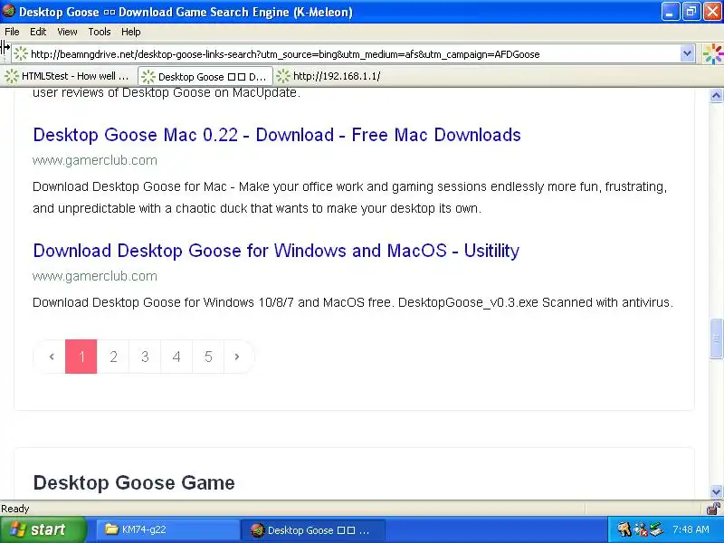The image size is (724, 543).
Task: Click the second www.gamerclub.com URL
Action: coord(95,276)
